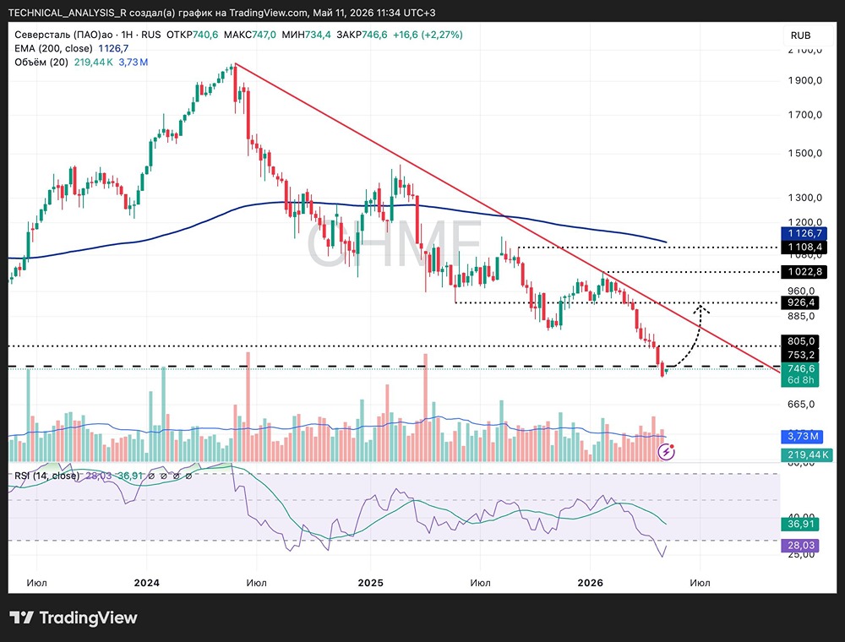Click the +16,6 (+2,27%) change value
This screenshot has height=642, width=845.
428,35
